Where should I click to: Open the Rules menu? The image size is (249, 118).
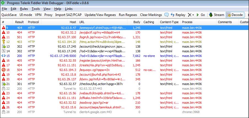[24, 9]
